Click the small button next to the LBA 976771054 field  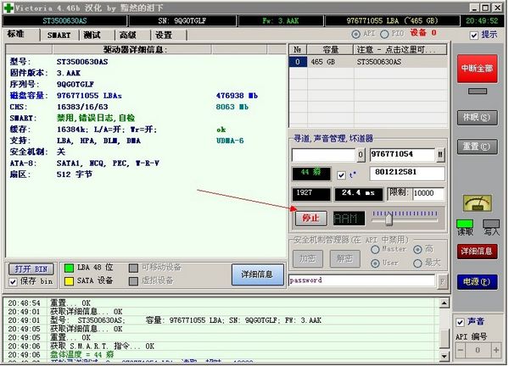click(440, 155)
